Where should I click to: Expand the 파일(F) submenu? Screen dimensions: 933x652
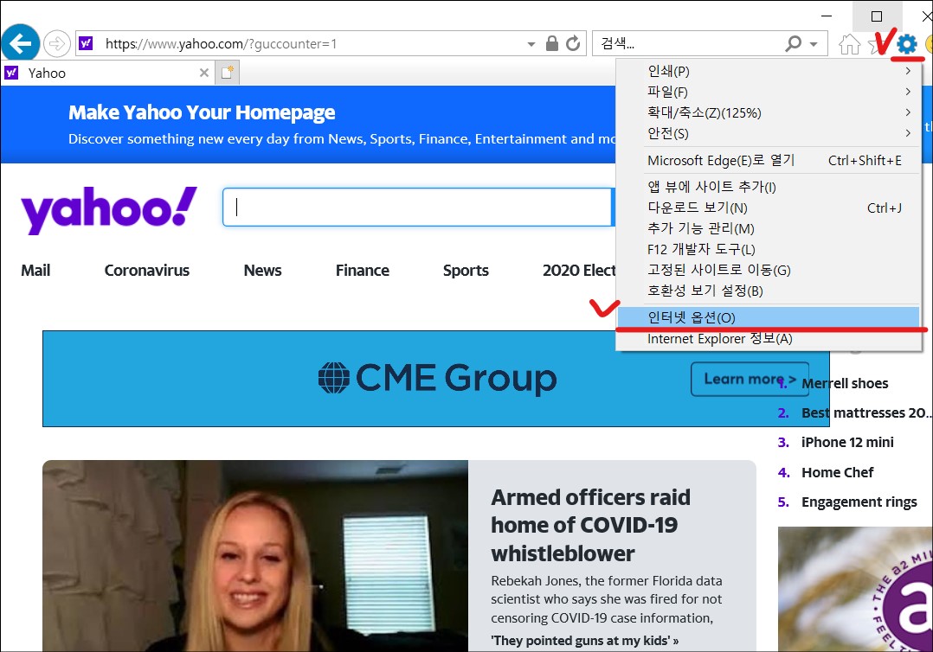769,93
